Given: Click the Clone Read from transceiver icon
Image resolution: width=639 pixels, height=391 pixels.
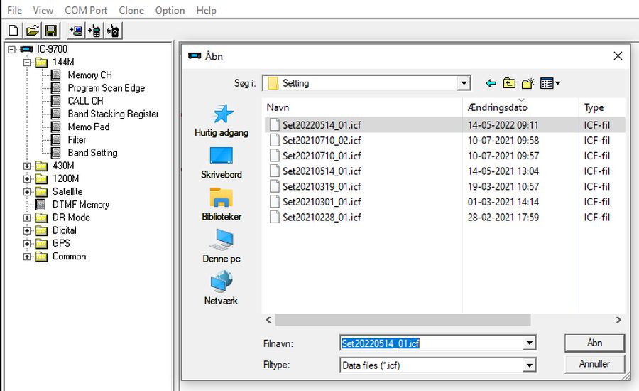Looking at the screenshot, I should pyautogui.click(x=76, y=31).
